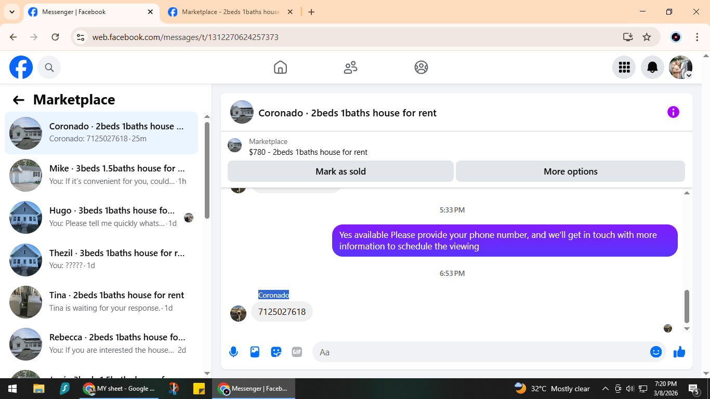Click the chat messages scrollbar thumb
This screenshot has height=399, width=710.
[687, 307]
